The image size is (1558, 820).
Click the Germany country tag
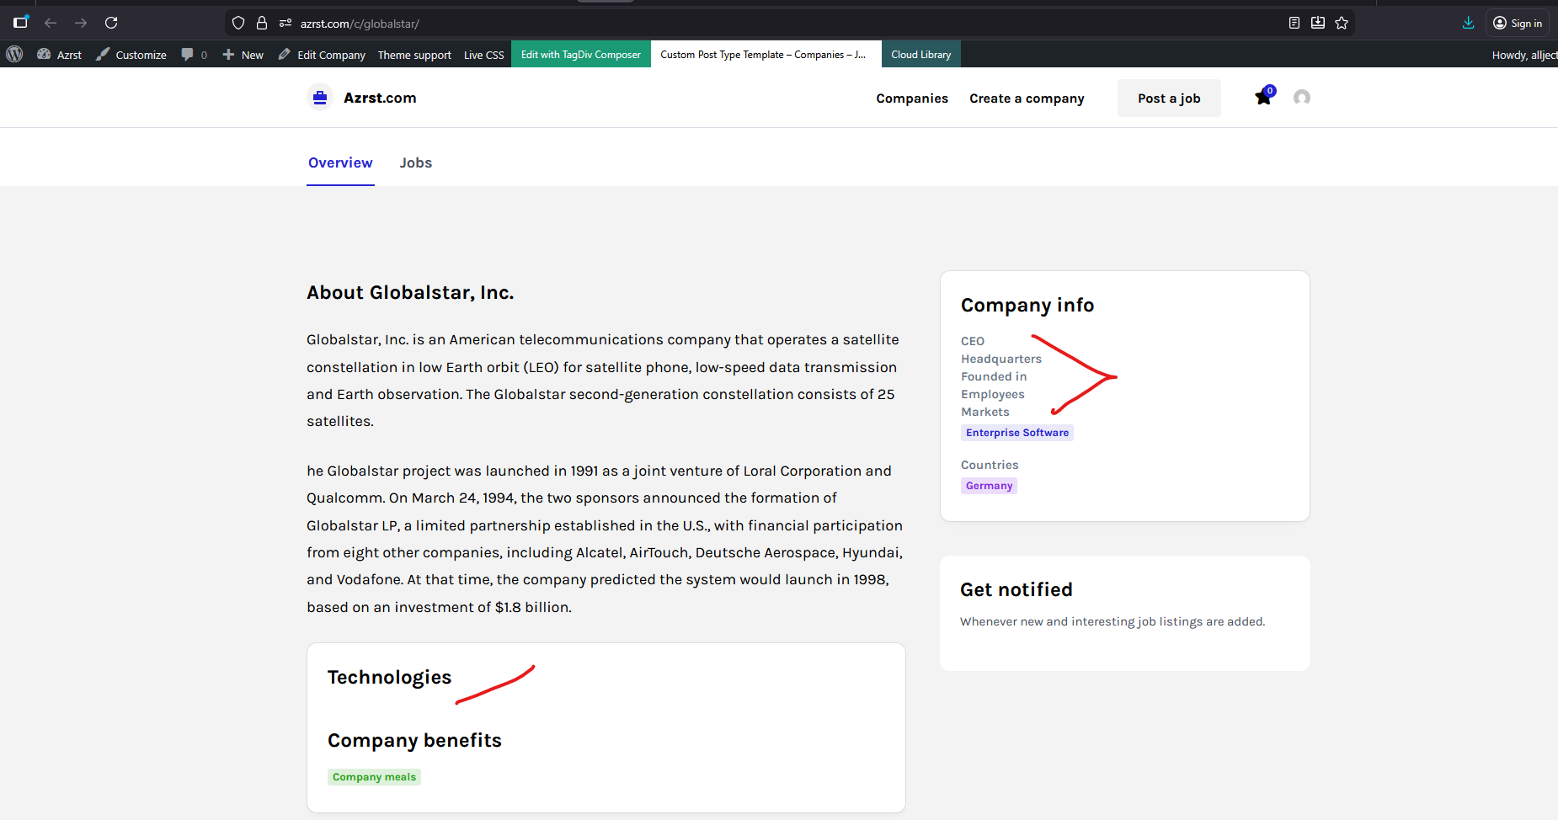(x=989, y=486)
